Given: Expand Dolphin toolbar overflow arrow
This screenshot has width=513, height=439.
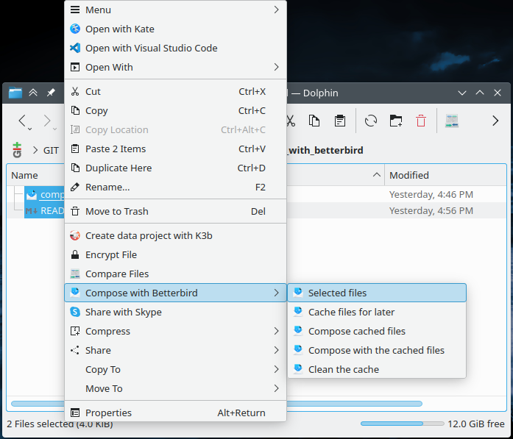Looking at the screenshot, I should coord(495,121).
